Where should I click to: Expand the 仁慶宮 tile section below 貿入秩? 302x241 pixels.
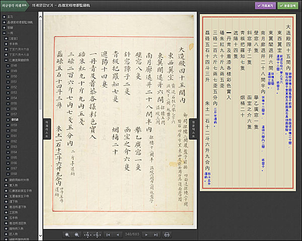pos(6,191)
